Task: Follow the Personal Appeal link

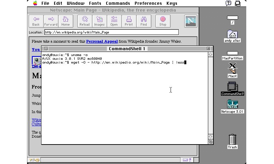Action: coord(102,41)
